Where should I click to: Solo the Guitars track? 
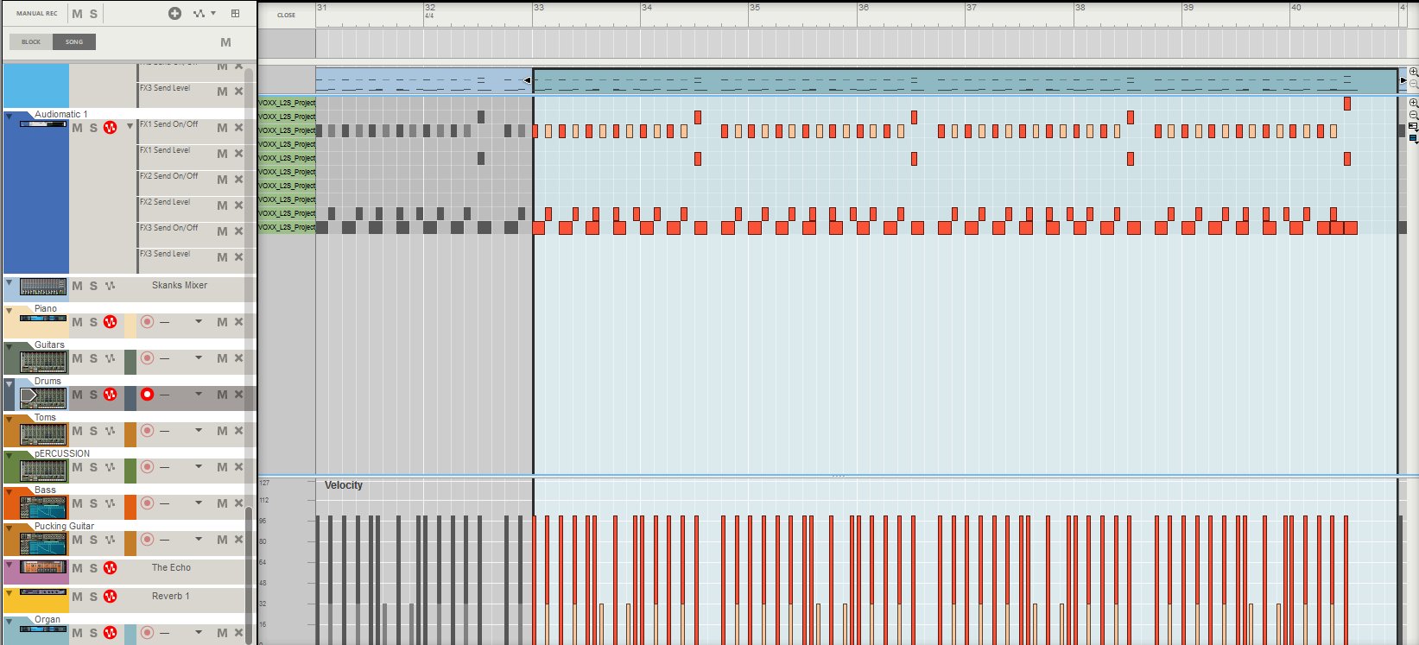(93, 358)
